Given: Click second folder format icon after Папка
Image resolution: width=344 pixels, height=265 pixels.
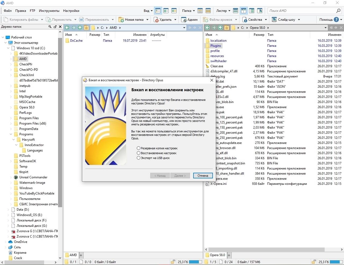Looking at the screenshot, I should point(208,11).
